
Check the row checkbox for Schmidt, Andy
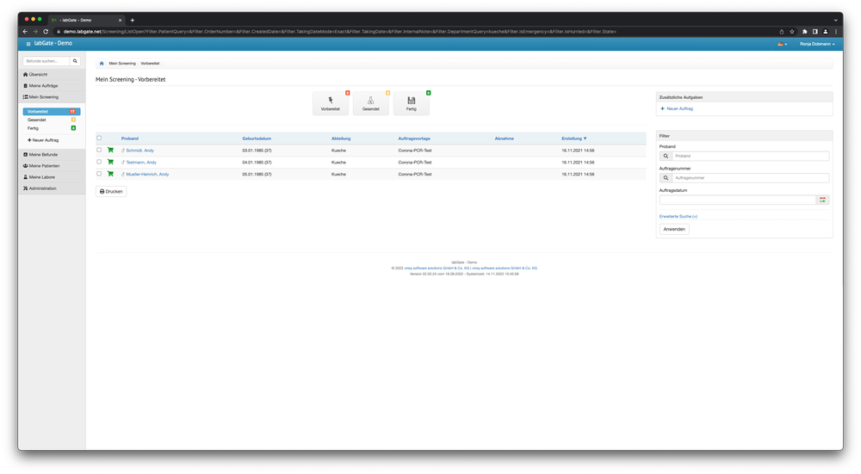pos(99,151)
